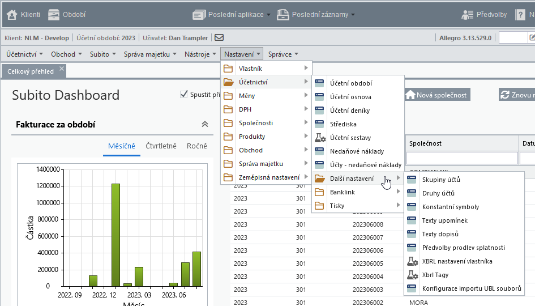Screen dimensions: 535x306
Task: Click the Společnosti folder icon
Action: click(228, 123)
